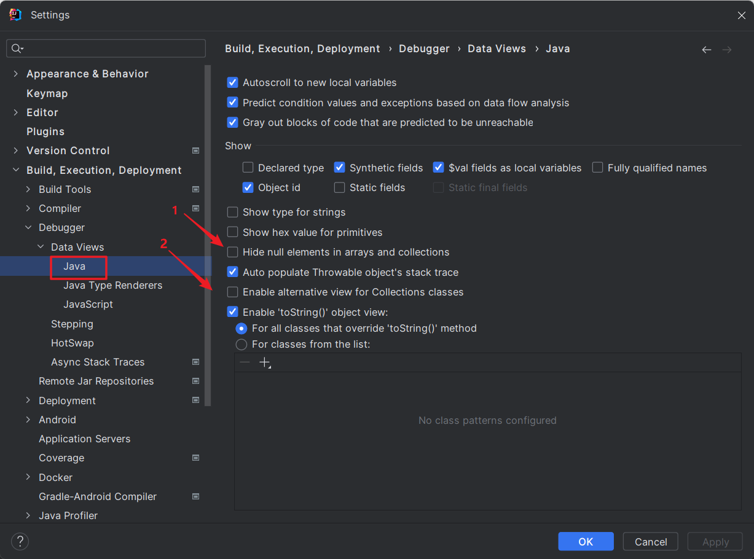
Task: Enable alternative view for Collections classes
Action: 232,292
